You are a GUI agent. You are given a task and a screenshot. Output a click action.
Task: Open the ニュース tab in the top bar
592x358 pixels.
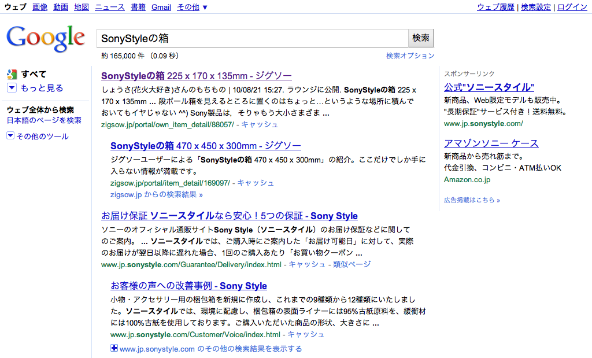pyautogui.click(x=109, y=7)
